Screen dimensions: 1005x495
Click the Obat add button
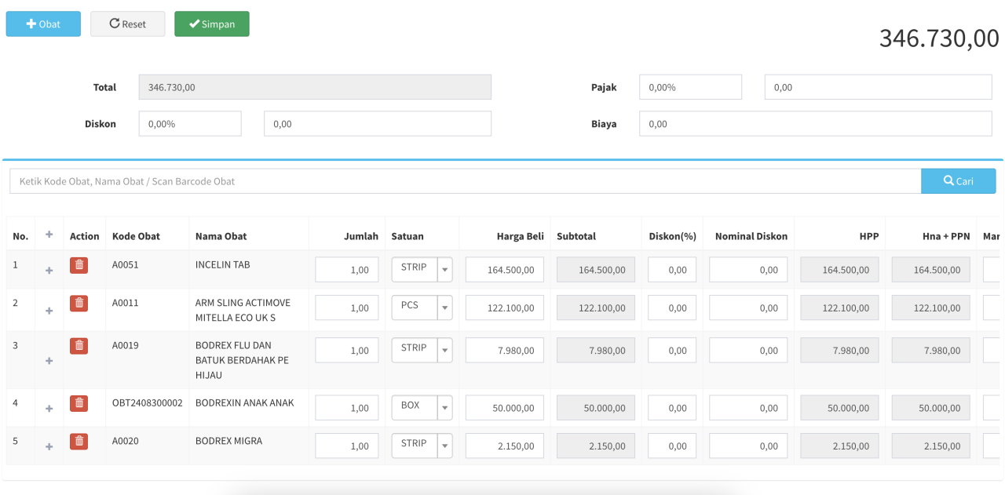[43, 24]
